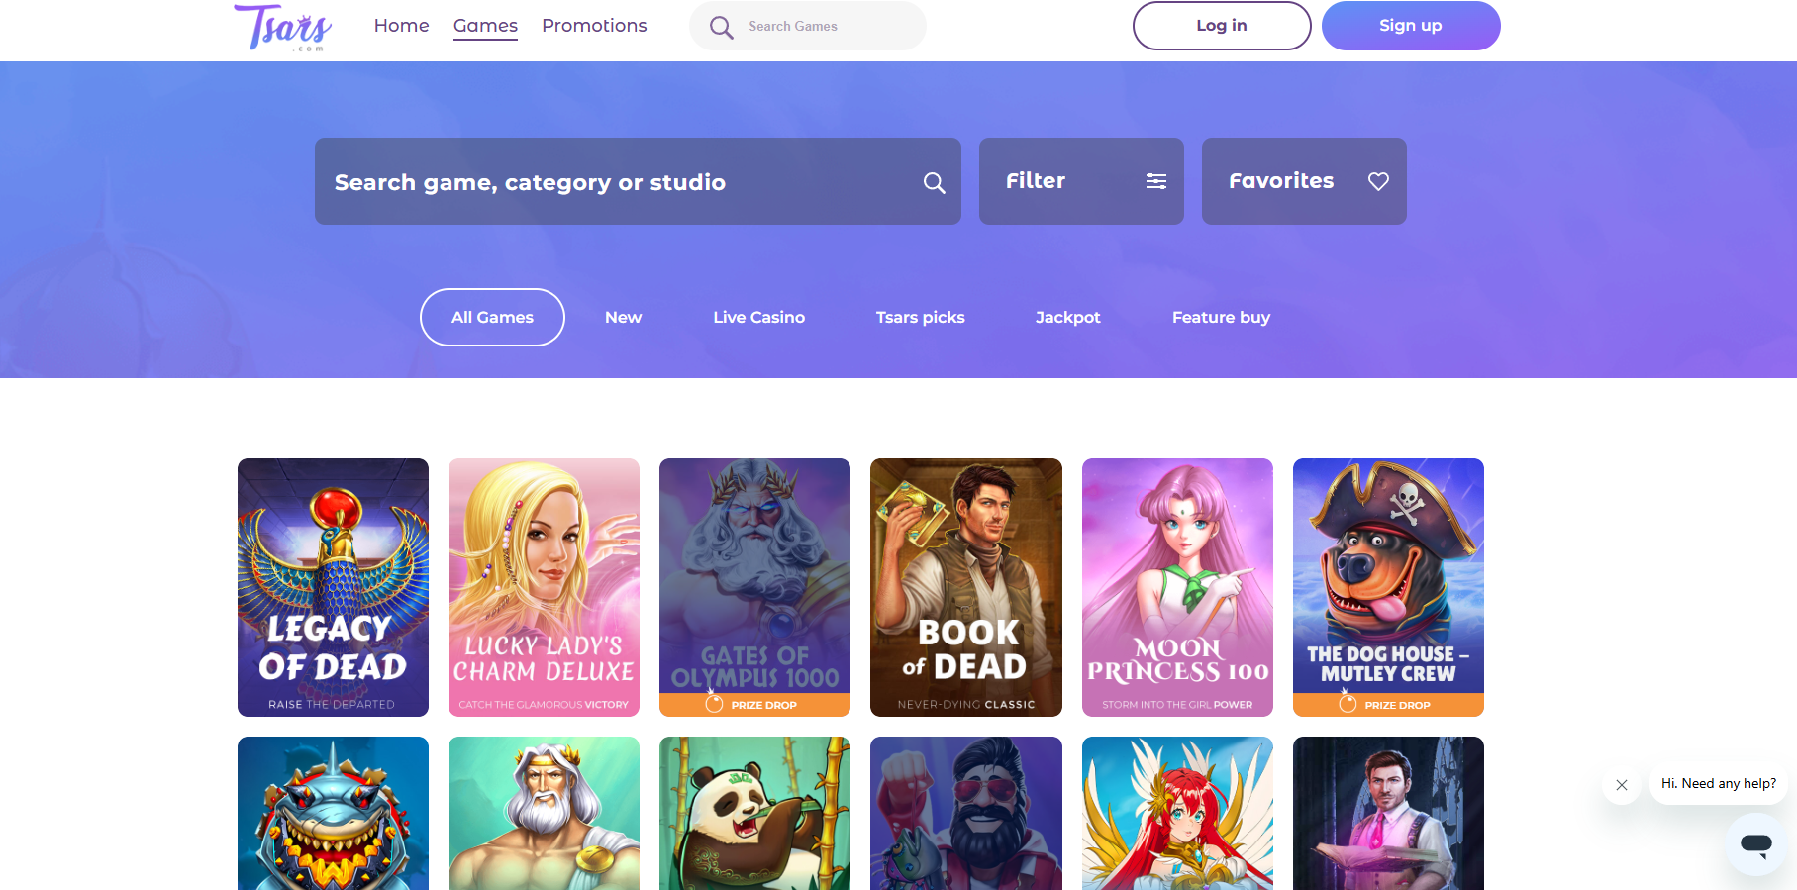
Task: Open the Games menu item
Action: pyautogui.click(x=485, y=26)
